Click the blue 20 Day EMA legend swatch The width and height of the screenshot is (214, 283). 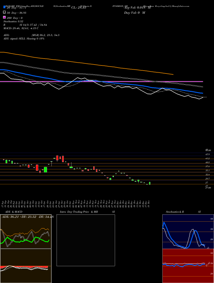click(x=4, y=7)
